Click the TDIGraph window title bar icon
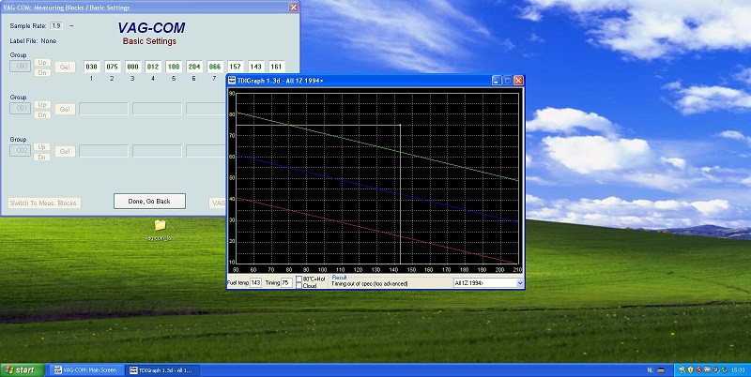This screenshot has height=377, width=751. click(x=235, y=81)
